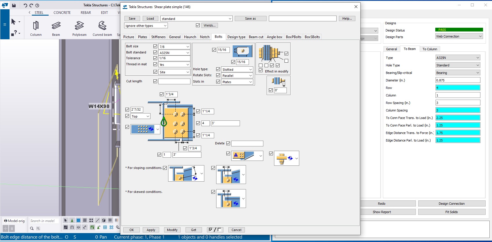
Task: Select the Polybeam tool
Action: [79, 28]
